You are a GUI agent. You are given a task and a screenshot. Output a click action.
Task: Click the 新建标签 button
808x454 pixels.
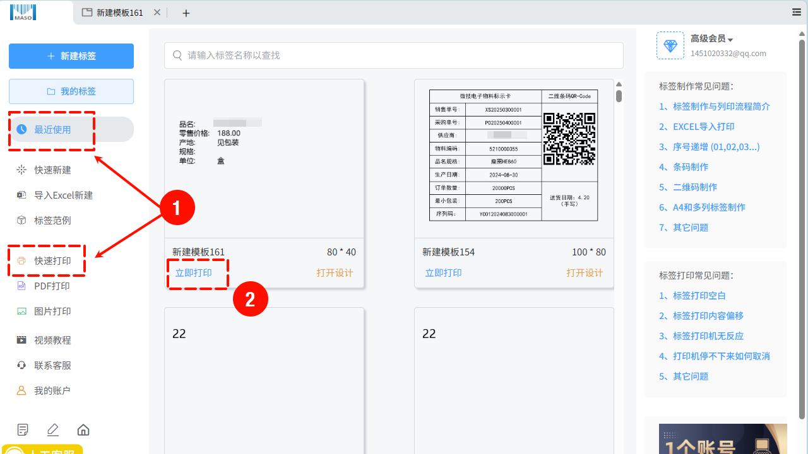click(71, 56)
